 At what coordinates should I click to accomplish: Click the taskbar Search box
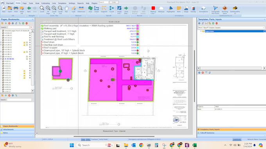[x=95, y=145]
